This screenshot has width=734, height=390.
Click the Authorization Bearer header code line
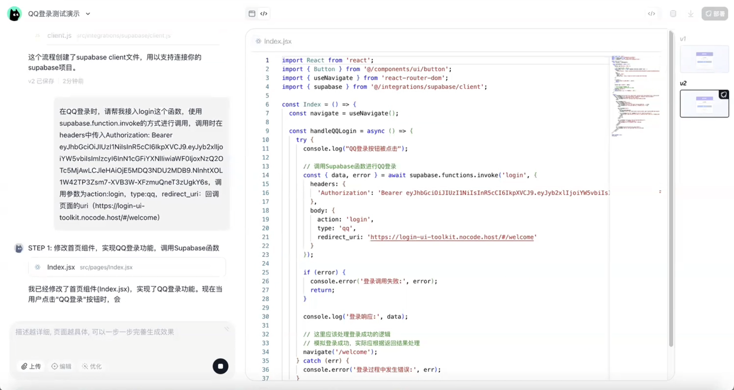(463, 193)
